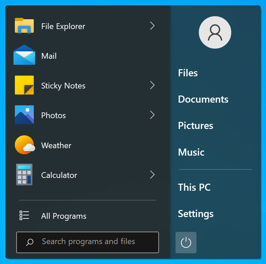This screenshot has height=264, width=266.
Task: Select the Calculator label
Action: click(59, 175)
